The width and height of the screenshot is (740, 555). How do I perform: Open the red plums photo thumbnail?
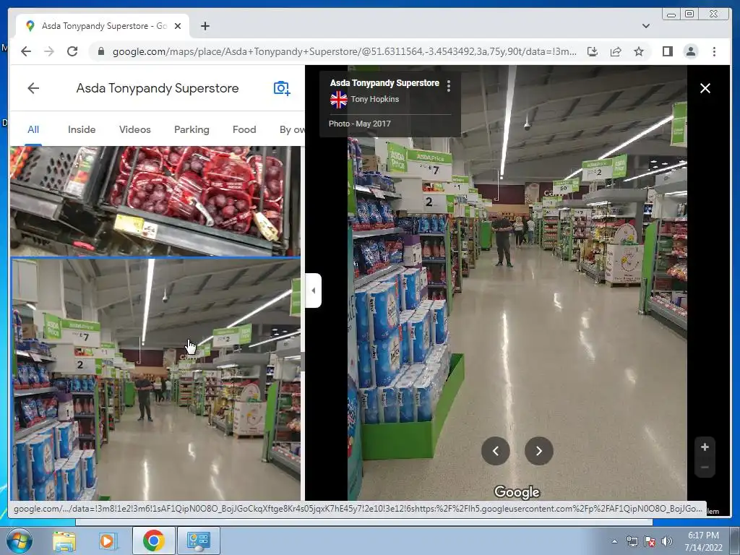155,201
